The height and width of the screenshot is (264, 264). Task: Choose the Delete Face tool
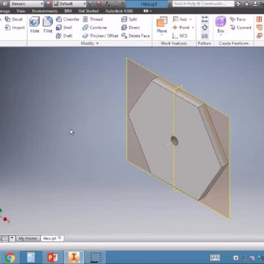click(136, 36)
